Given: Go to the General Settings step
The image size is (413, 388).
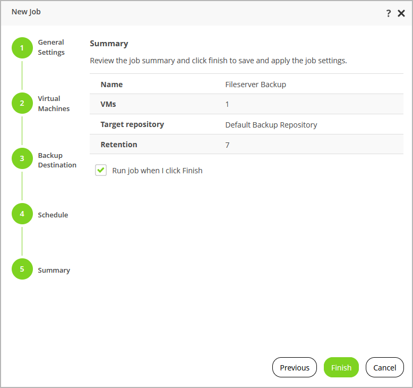Looking at the screenshot, I should [x=51, y=47].
